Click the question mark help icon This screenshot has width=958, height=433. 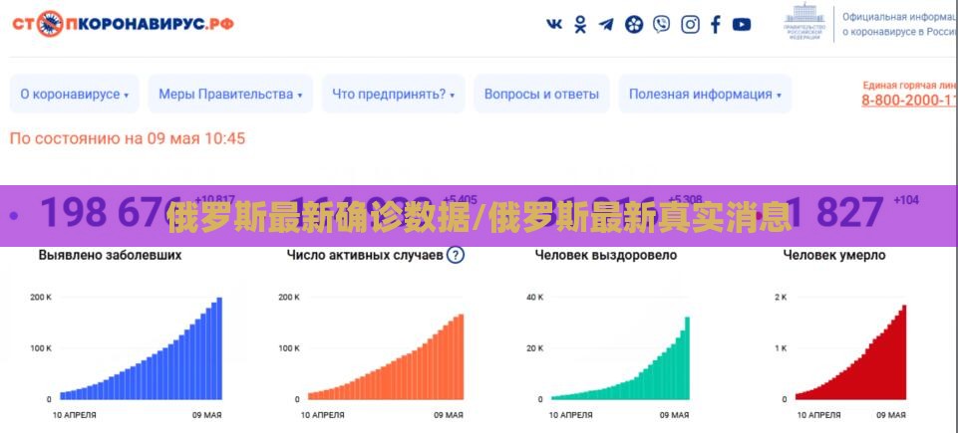456,255
